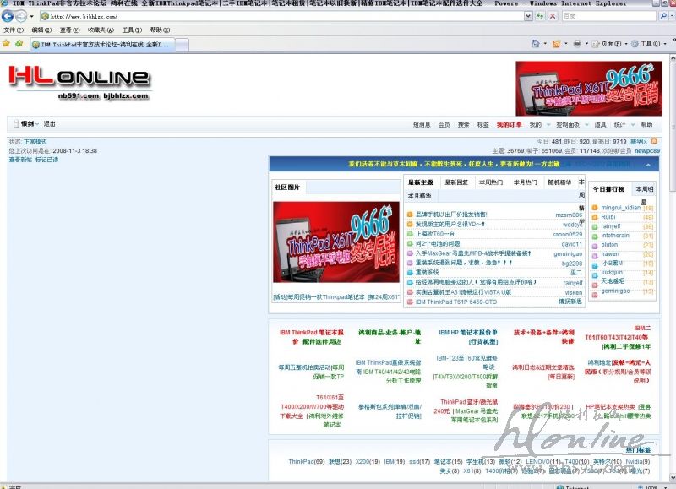Screen dimensions: 676x489
Task: Click the orange RSS icon near newpc89
Action: point(653,141)
